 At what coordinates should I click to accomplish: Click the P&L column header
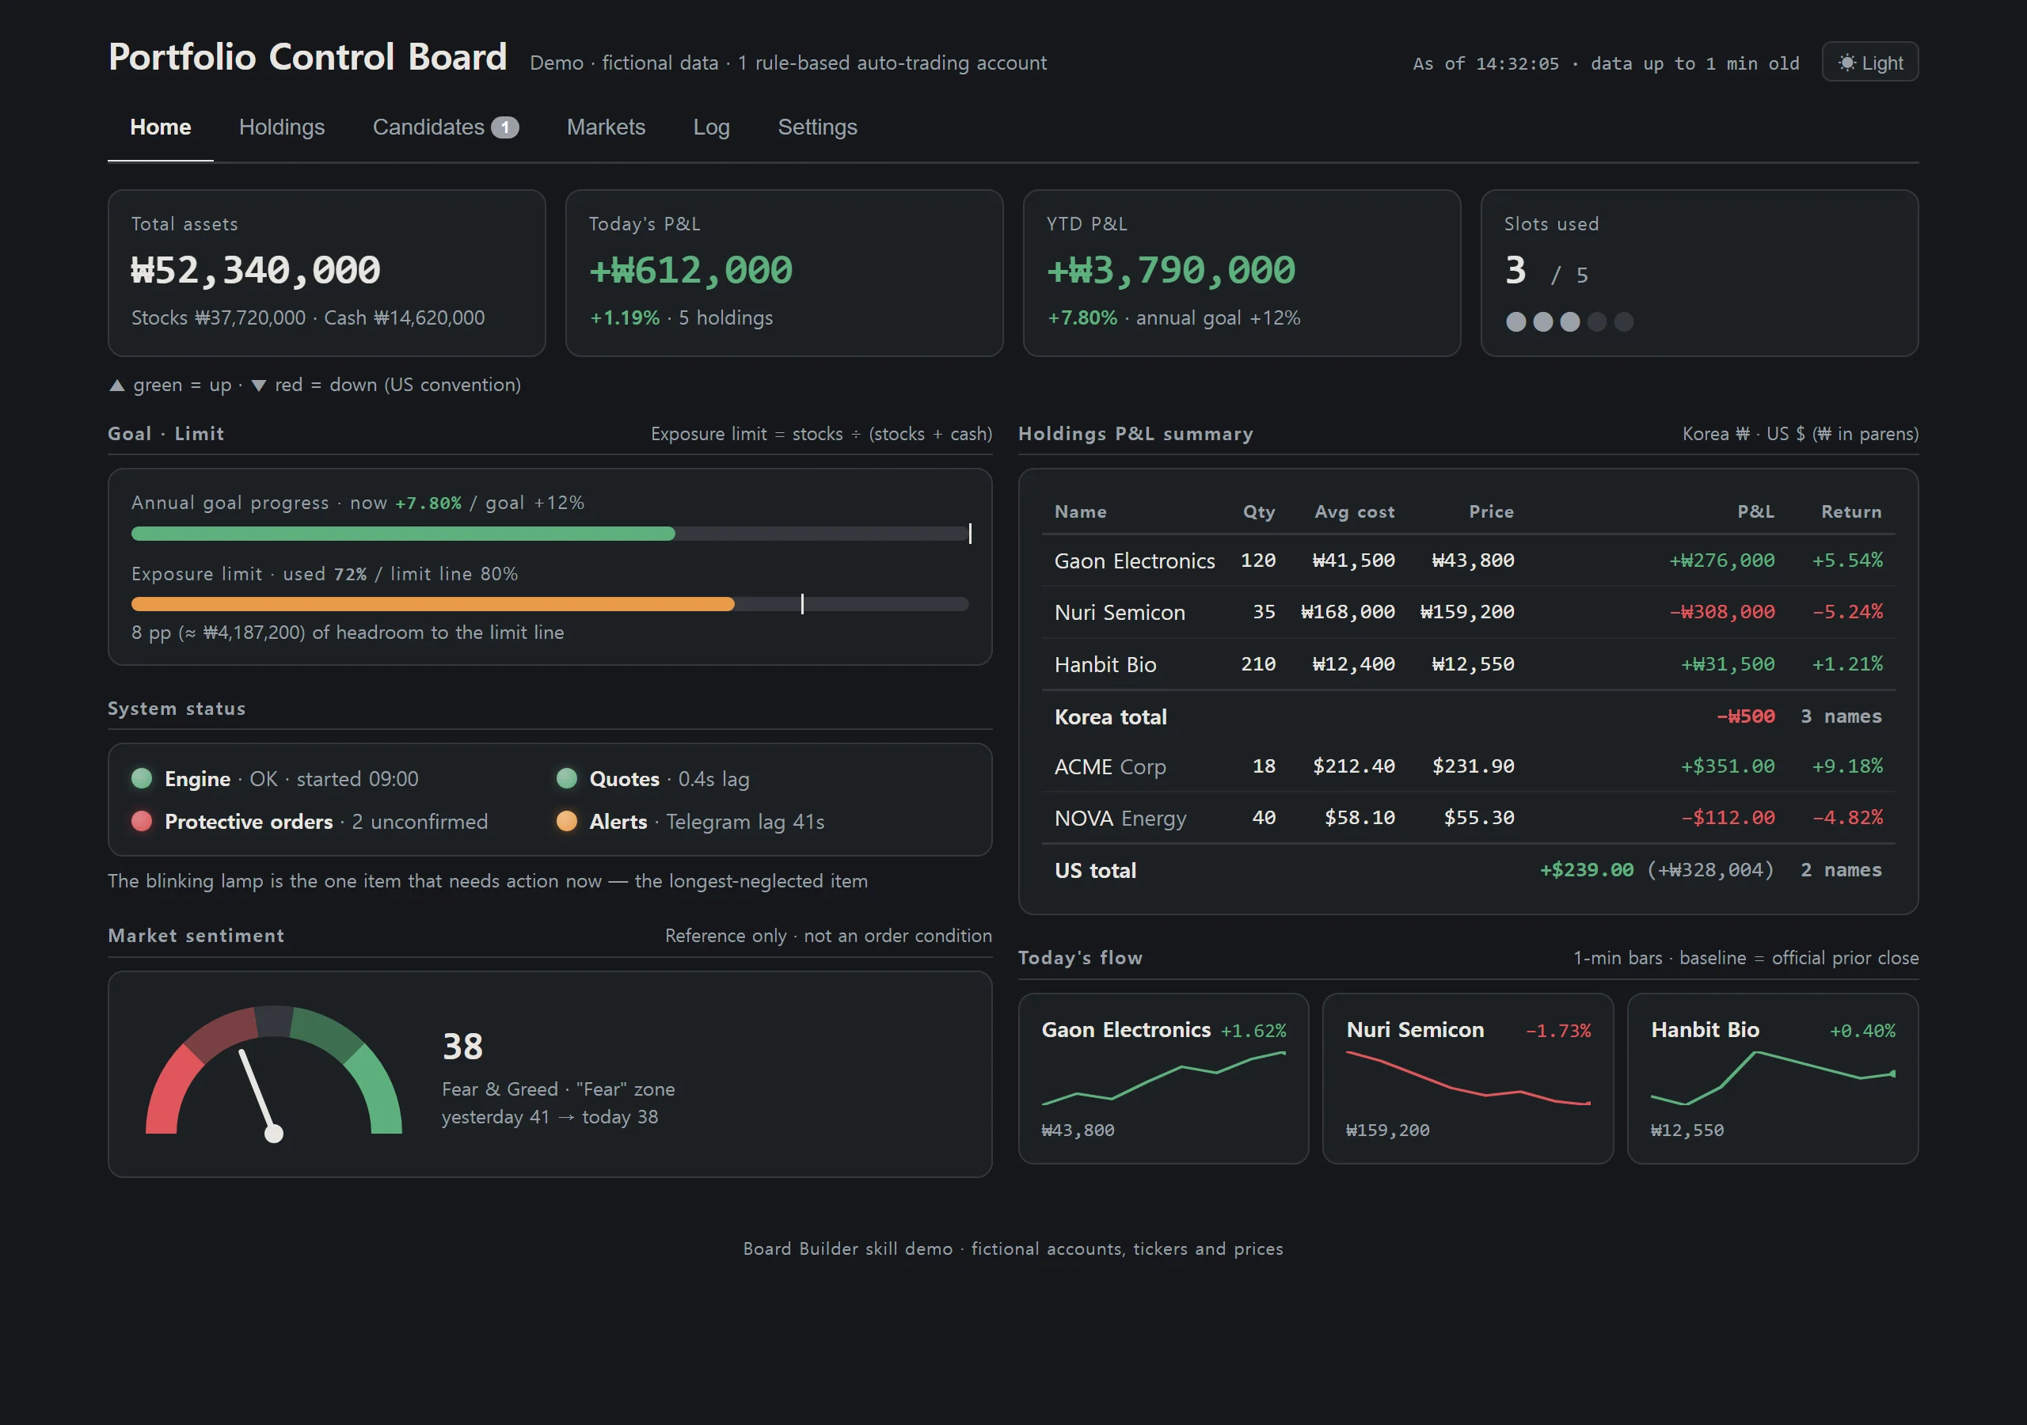pos(1755,511)
